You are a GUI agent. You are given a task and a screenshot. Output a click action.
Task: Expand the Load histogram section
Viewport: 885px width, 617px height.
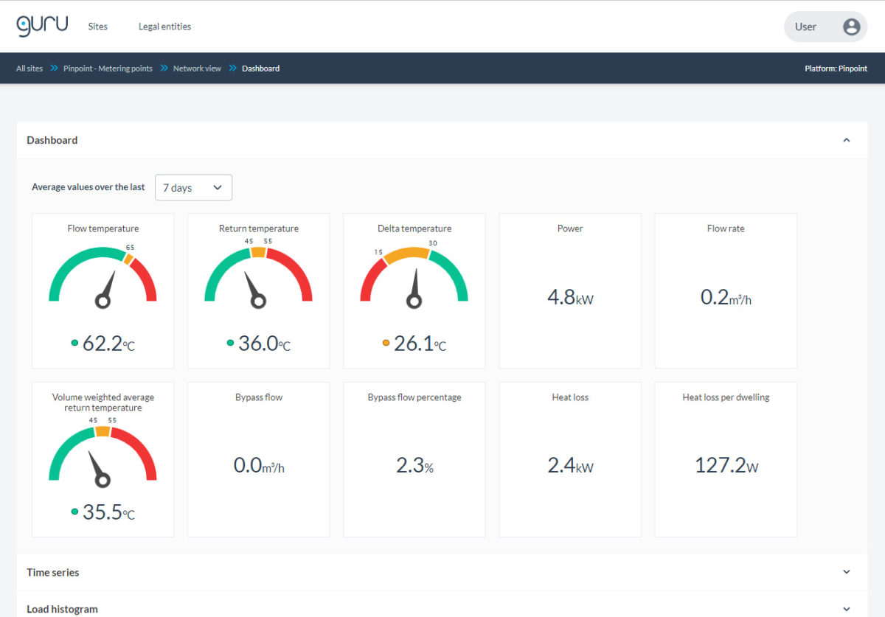coord(846,609)
